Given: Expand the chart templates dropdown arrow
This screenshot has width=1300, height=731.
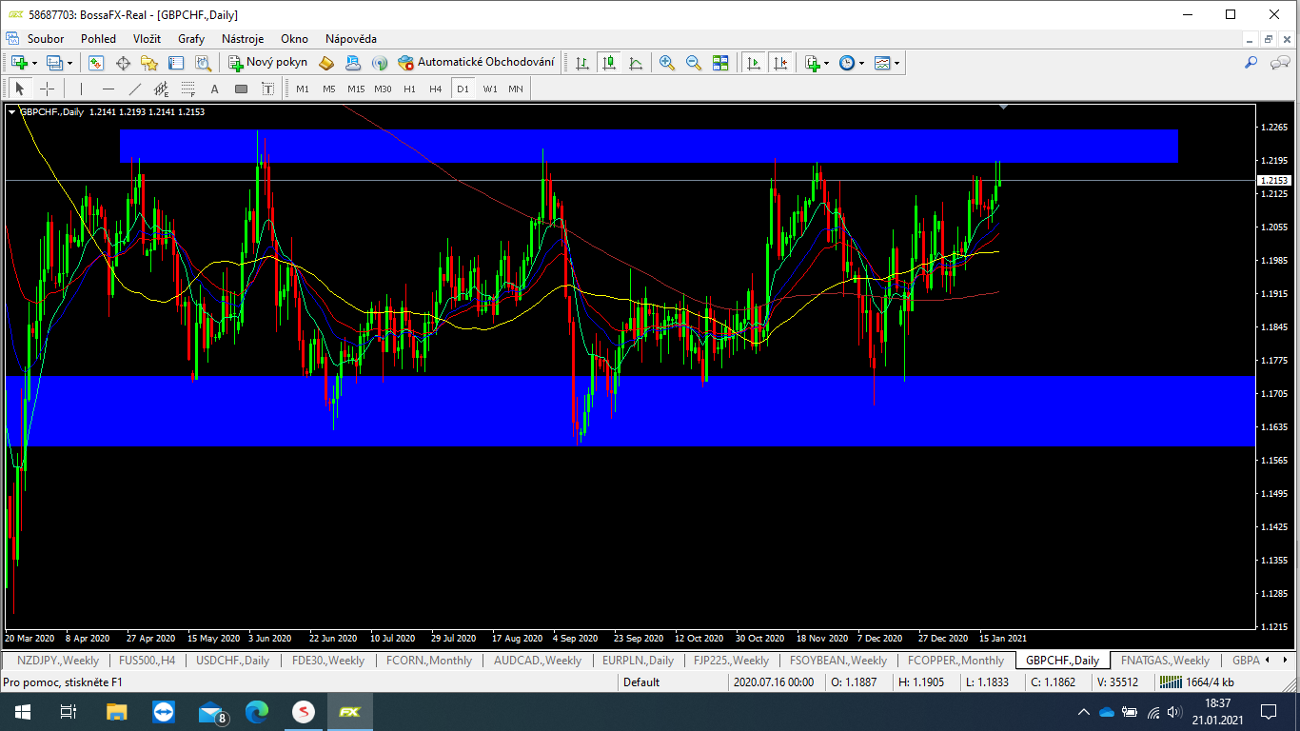Looking at the screenshot, I should pyautogui.click(x=896, y=63).
